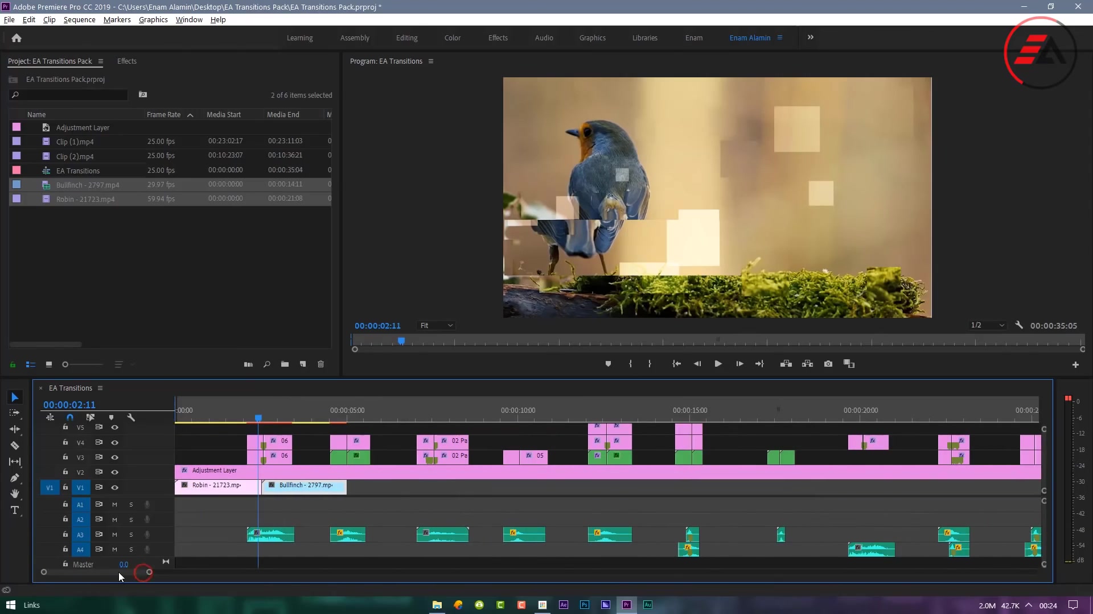Click the trash icon in Project panel

click(320, 364)
